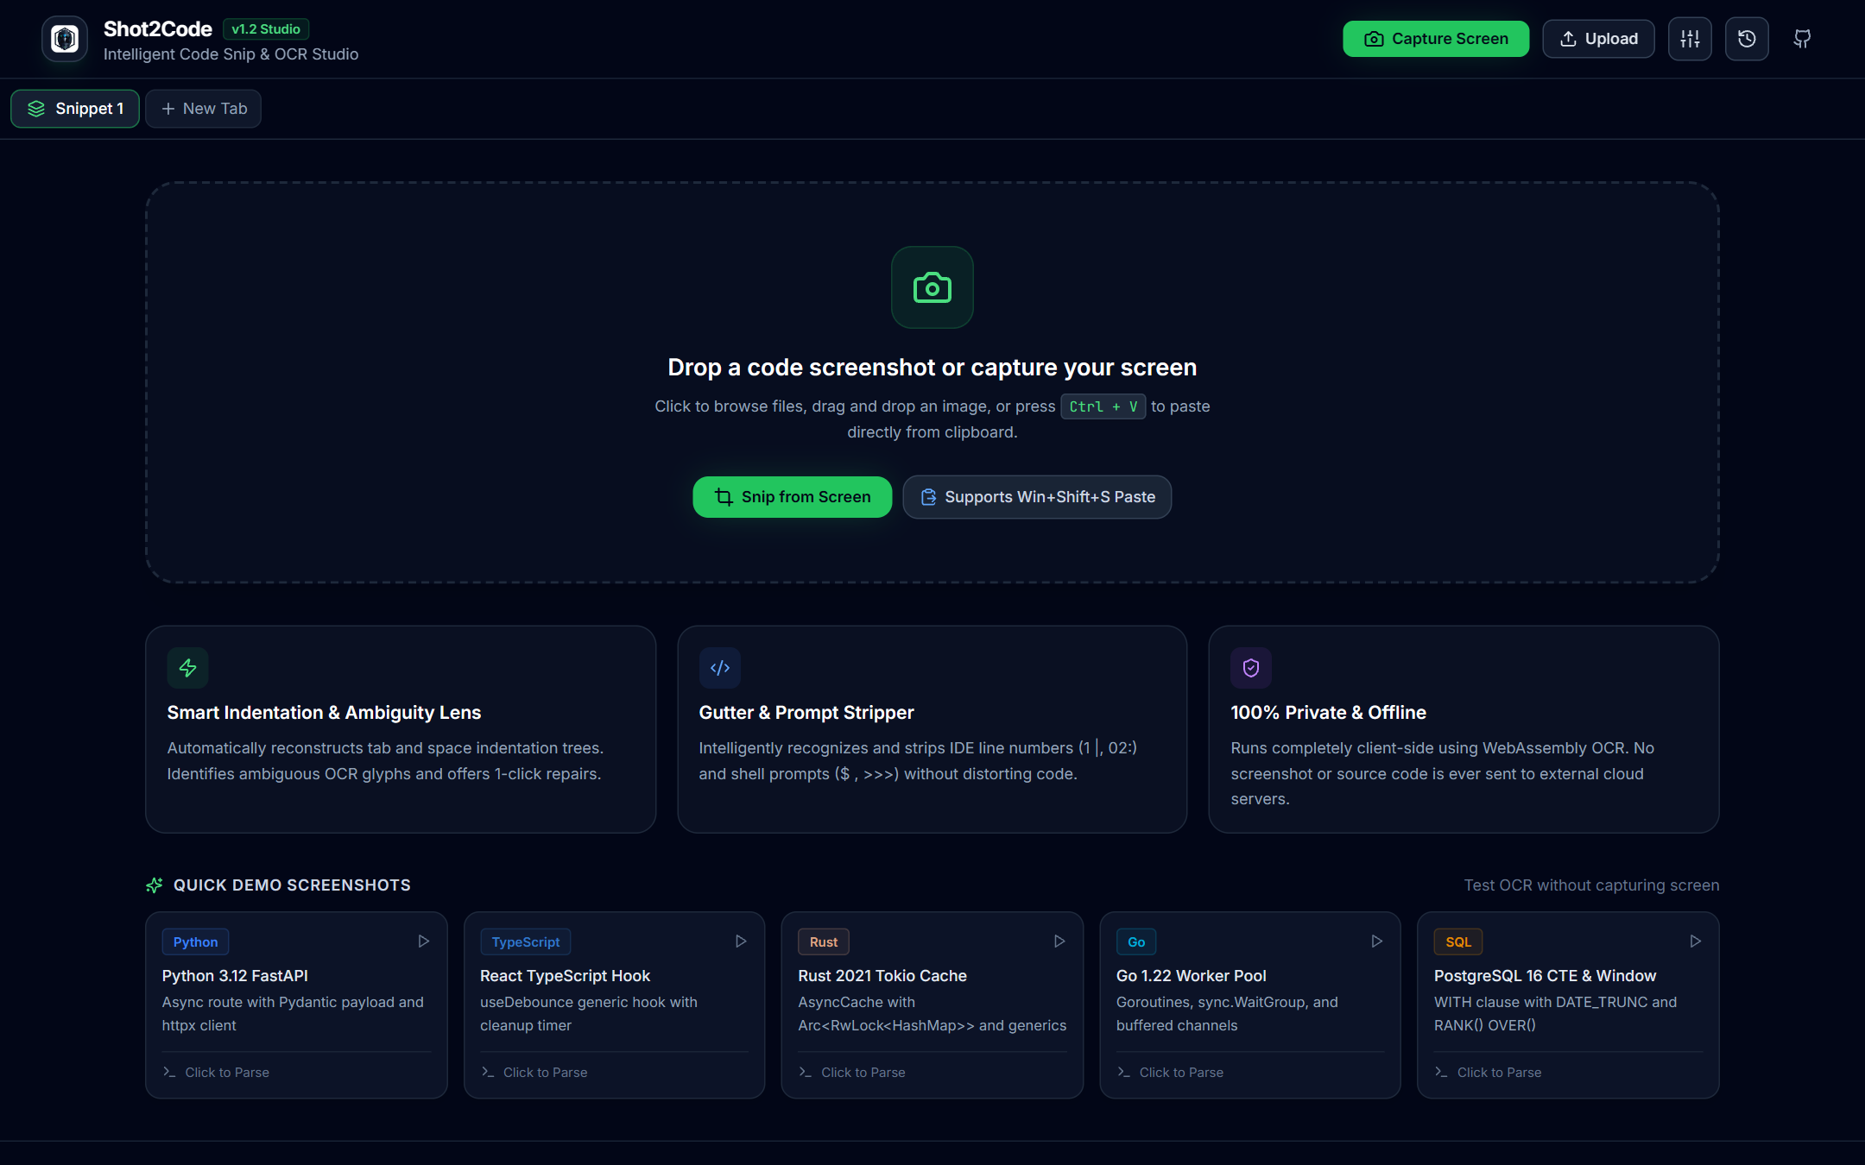Click to Parse under React TypeScript Hook
The height and width of the screenshot is (1165, 1865).
click(534, 1073)
